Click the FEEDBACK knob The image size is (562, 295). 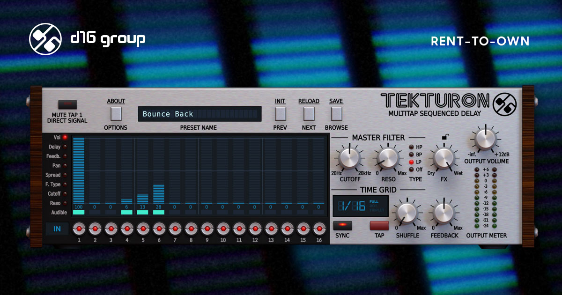444,213
